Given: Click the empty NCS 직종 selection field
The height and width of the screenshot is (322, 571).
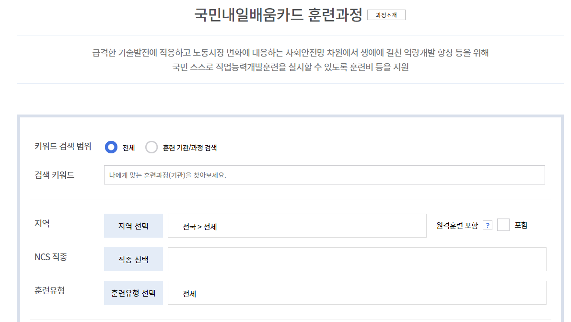Looking at the screenshot, I should 357,259.
